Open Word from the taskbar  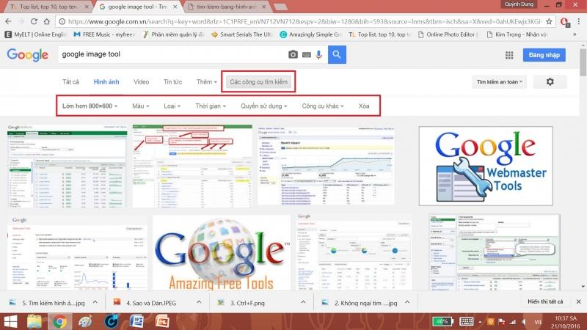click(x=136, y=322)
